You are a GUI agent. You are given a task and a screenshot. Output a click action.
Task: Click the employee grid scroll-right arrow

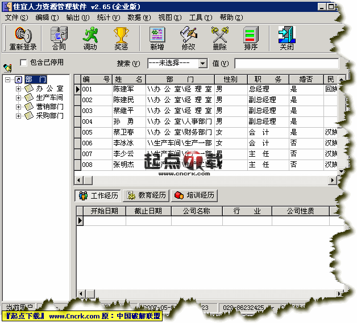[332, 181]
